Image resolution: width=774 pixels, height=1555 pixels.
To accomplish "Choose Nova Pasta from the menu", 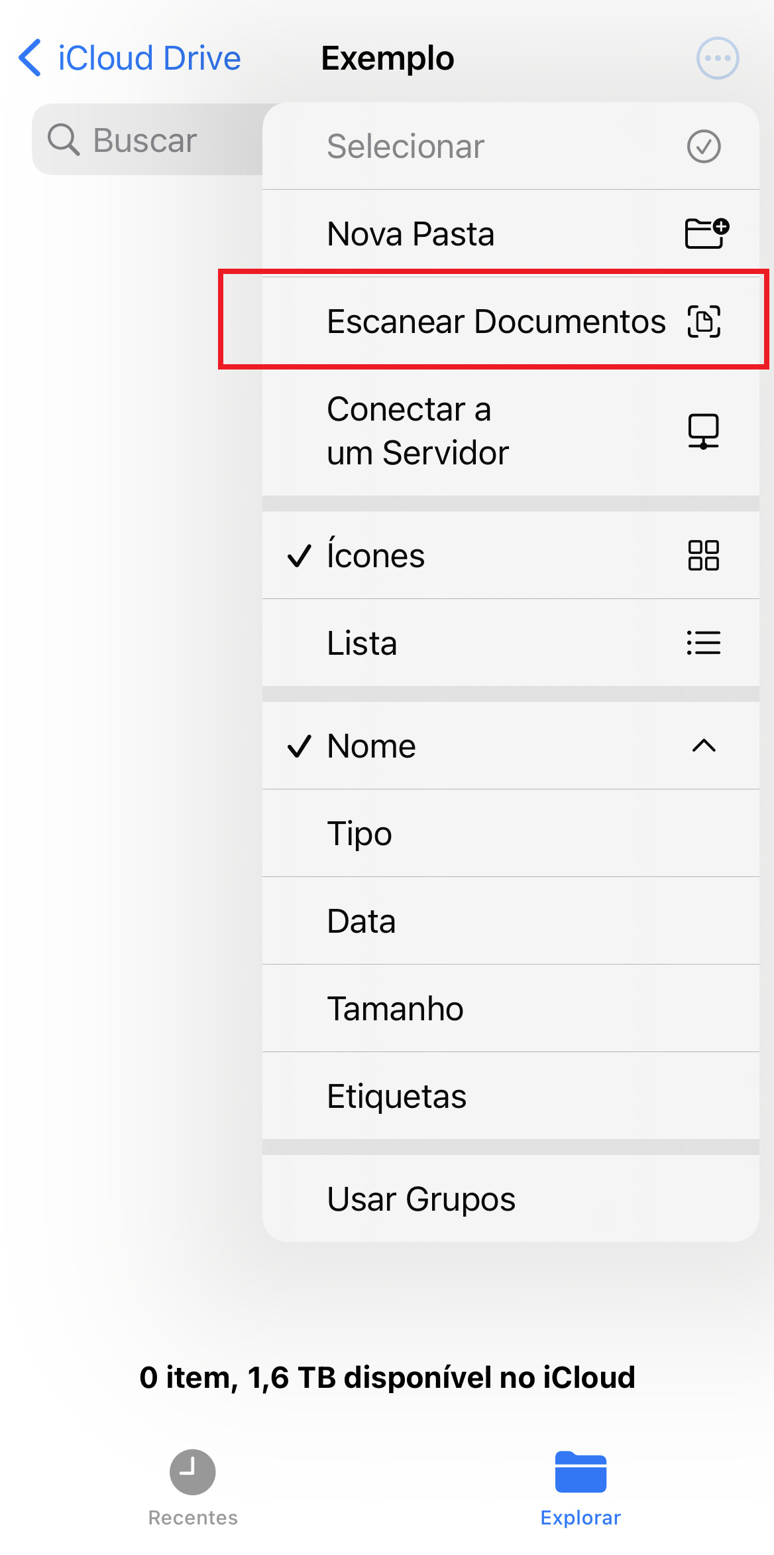I will pos(410,233).
